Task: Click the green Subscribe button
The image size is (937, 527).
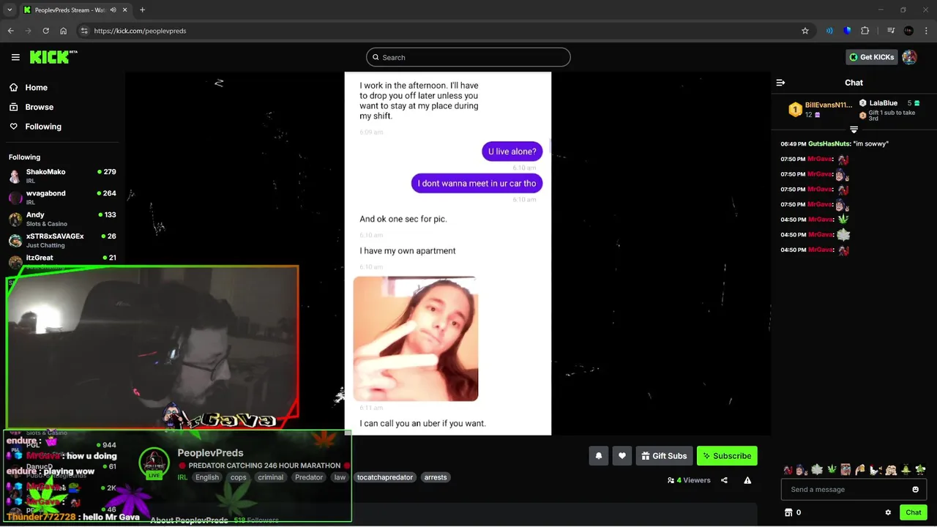Action: pyautogui.click(x=727, y=456)
